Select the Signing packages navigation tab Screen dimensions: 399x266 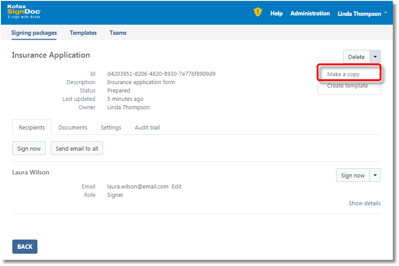[x=34, y=33]
